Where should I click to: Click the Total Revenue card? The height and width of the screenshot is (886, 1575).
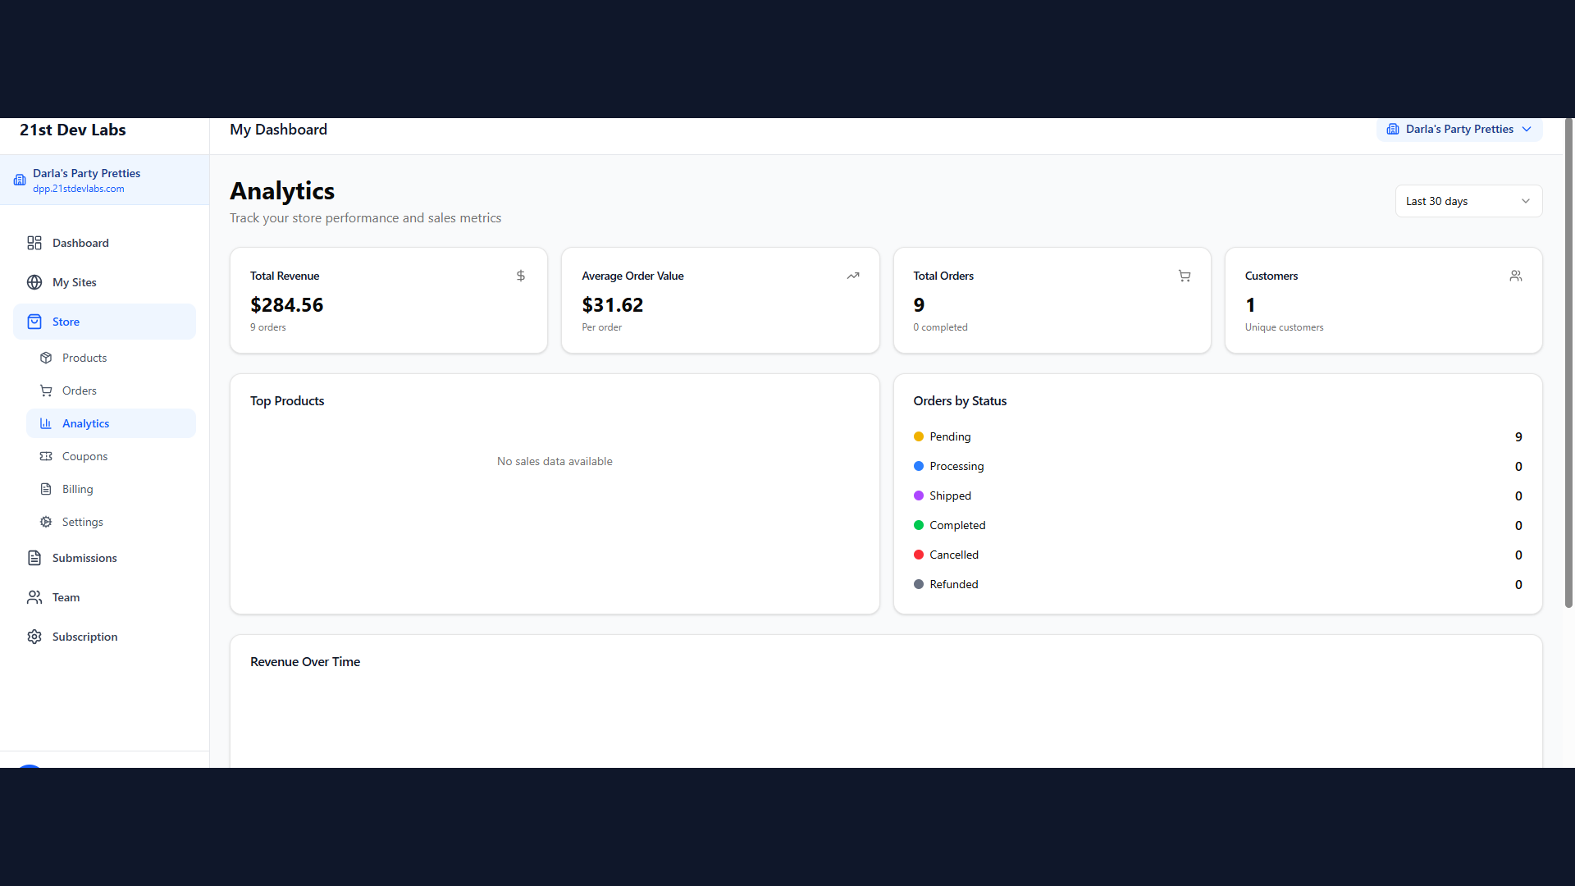point(388,300)
